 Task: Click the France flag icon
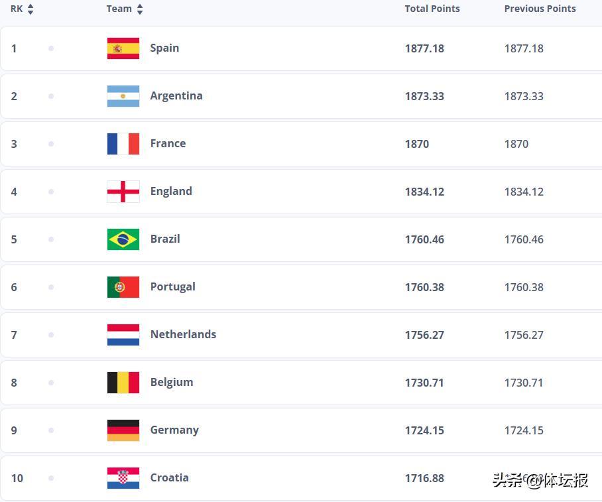123,144
